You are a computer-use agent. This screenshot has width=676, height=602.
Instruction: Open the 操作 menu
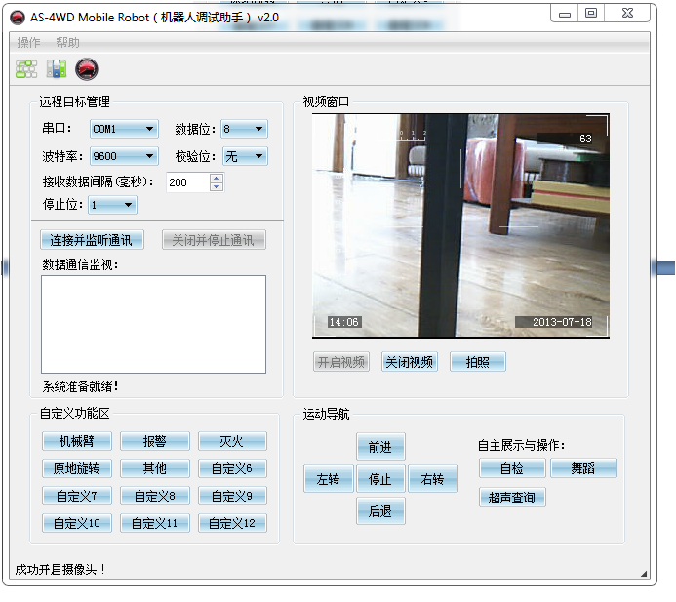point(29,43)
